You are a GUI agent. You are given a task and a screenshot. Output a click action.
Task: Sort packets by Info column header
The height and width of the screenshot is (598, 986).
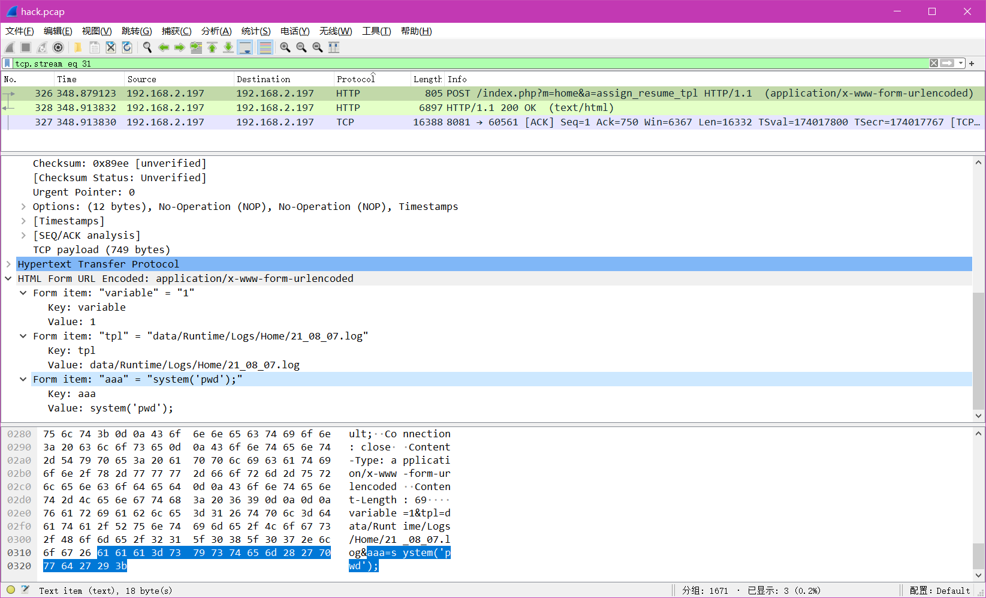(x=713, y=79)
